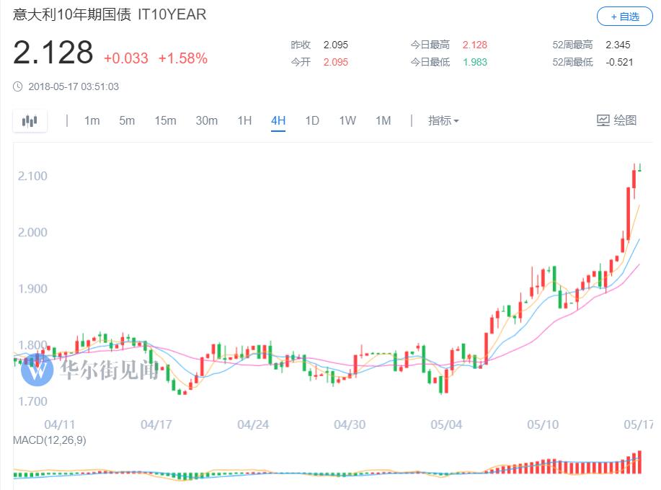Click the 05/04 date axis label
This screenshot has width=661, height=490.
click(x=446, y=424)
